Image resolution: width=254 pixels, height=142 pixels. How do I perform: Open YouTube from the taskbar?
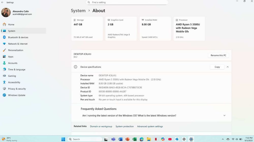point(170,139)
